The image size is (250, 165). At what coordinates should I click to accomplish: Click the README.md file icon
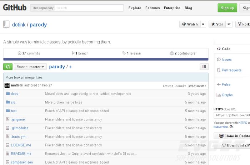7,154
